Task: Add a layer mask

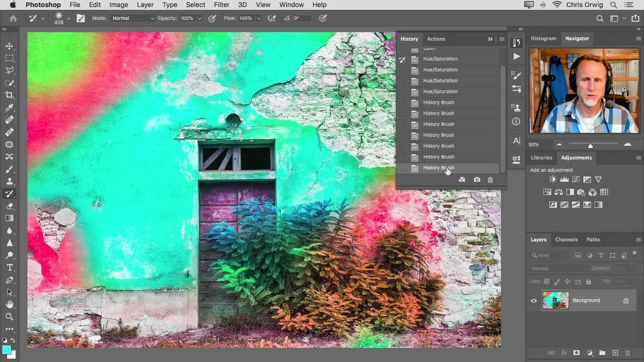Action: (577, 353)
